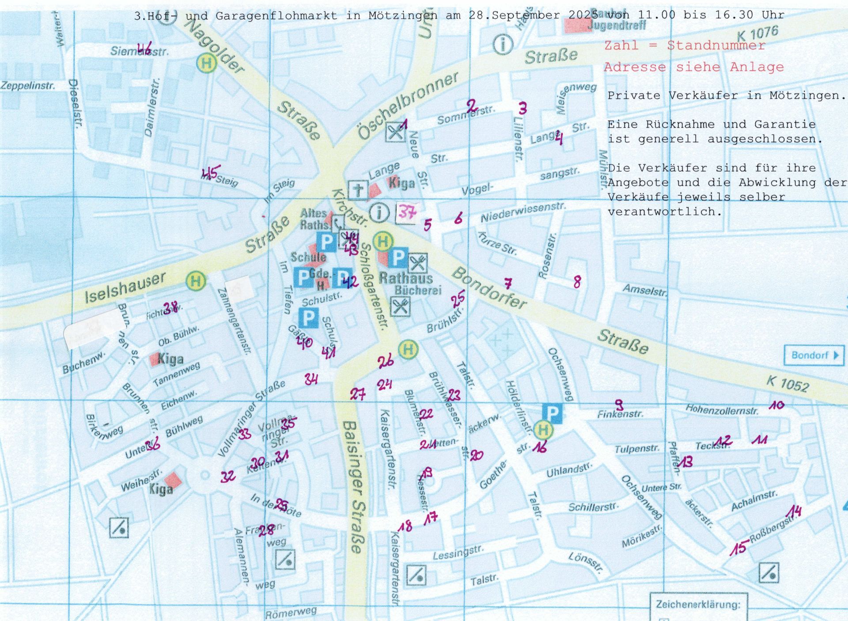Click the red Kiga marker near Weiherstr.
The height and width of the screenshot is (621, 848).
[x=172, y=480]
